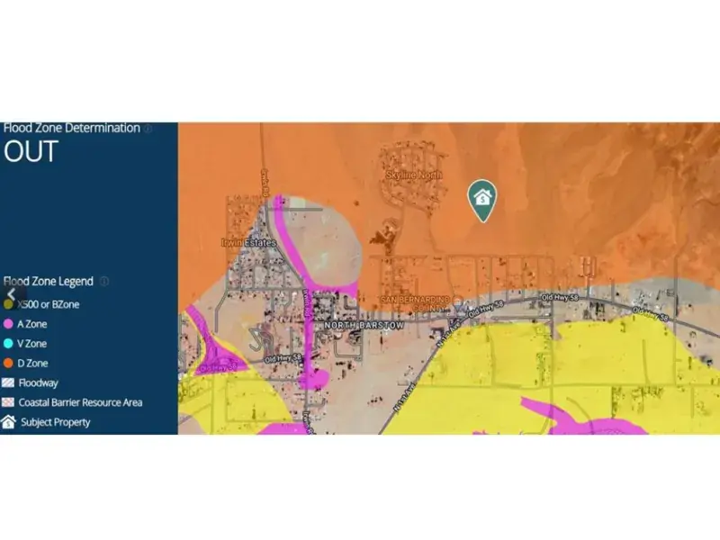Click the pink A Zone legend dot
Screen dimensions: 720x540
[9, 324]
